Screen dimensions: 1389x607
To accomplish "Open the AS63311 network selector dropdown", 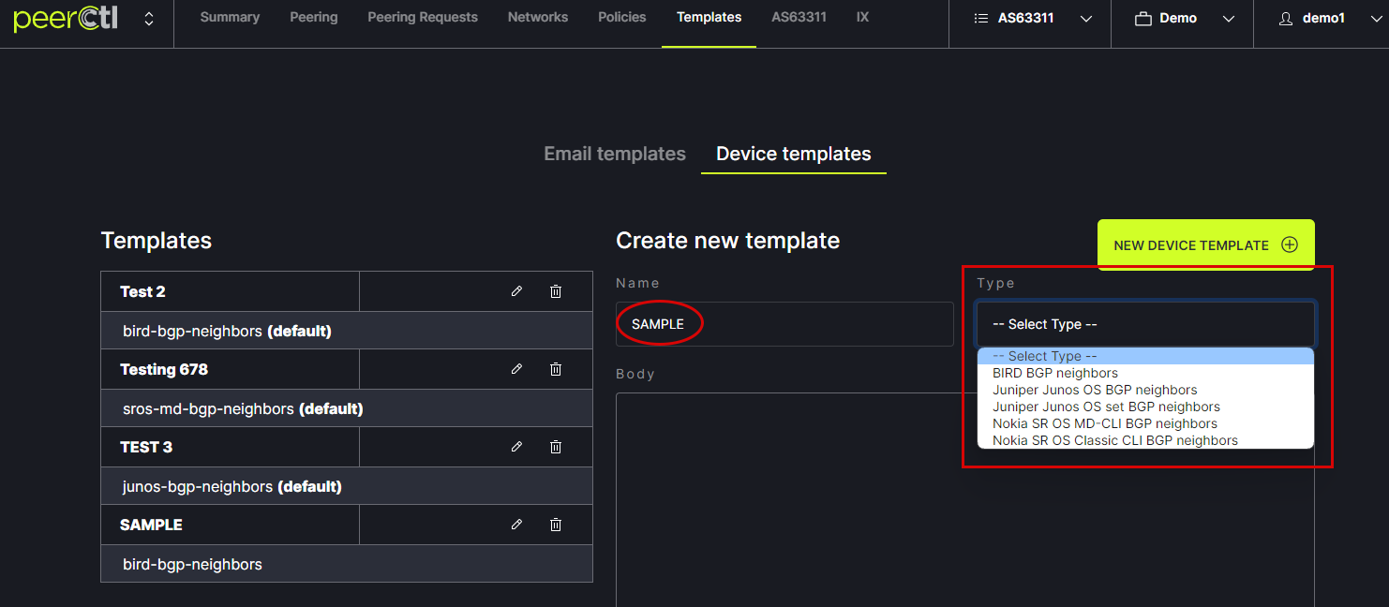I will 1032,19.
